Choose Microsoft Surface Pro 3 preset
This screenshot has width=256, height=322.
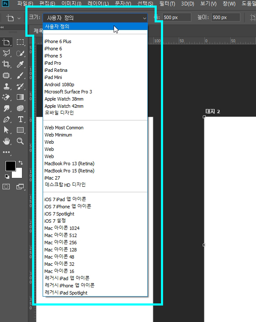[95, 92]
